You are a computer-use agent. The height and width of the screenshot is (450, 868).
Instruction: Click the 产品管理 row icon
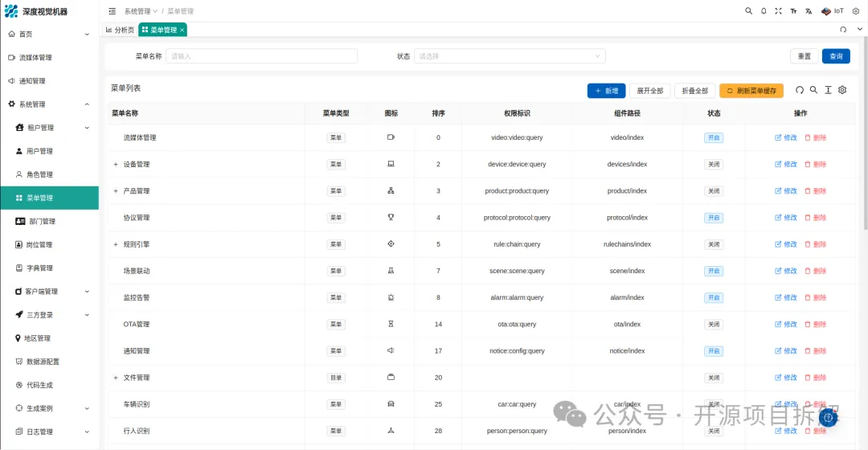coord(391,190)
